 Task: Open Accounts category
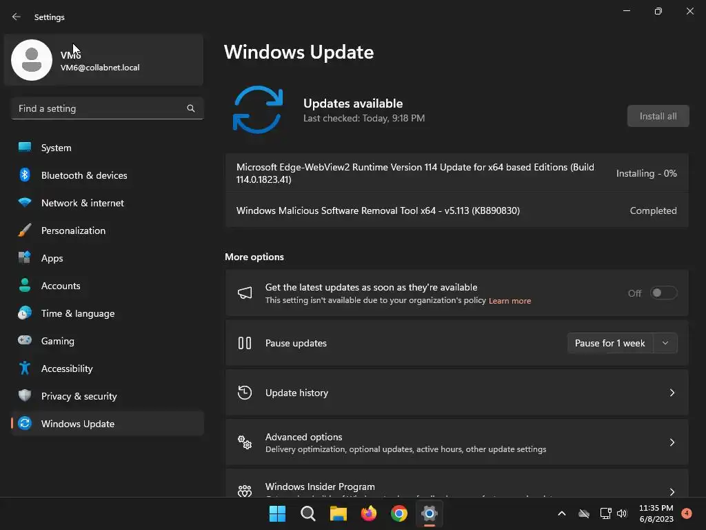(x=107, y=286)
